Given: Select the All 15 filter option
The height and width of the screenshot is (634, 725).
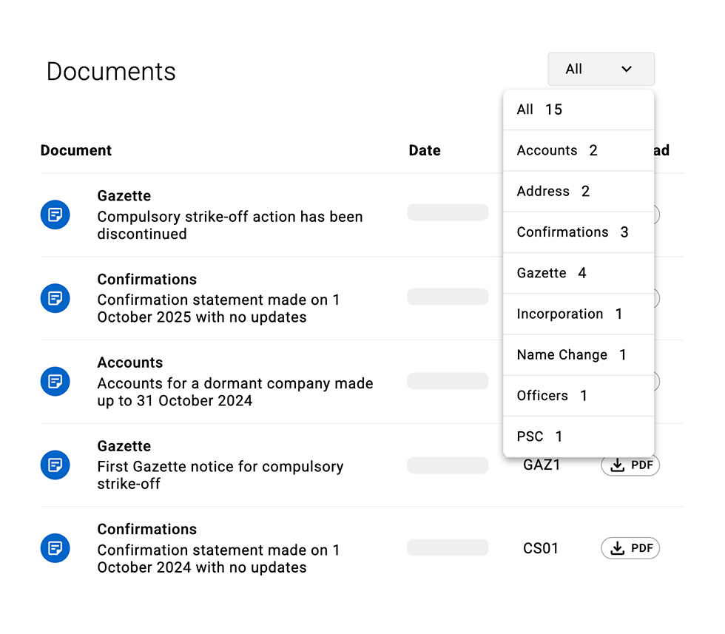Looking at the screenshot, I should click(x=578, y=109).
